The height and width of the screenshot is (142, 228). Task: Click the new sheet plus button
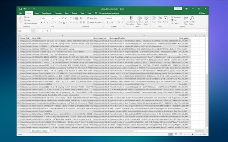coord(55,131)
